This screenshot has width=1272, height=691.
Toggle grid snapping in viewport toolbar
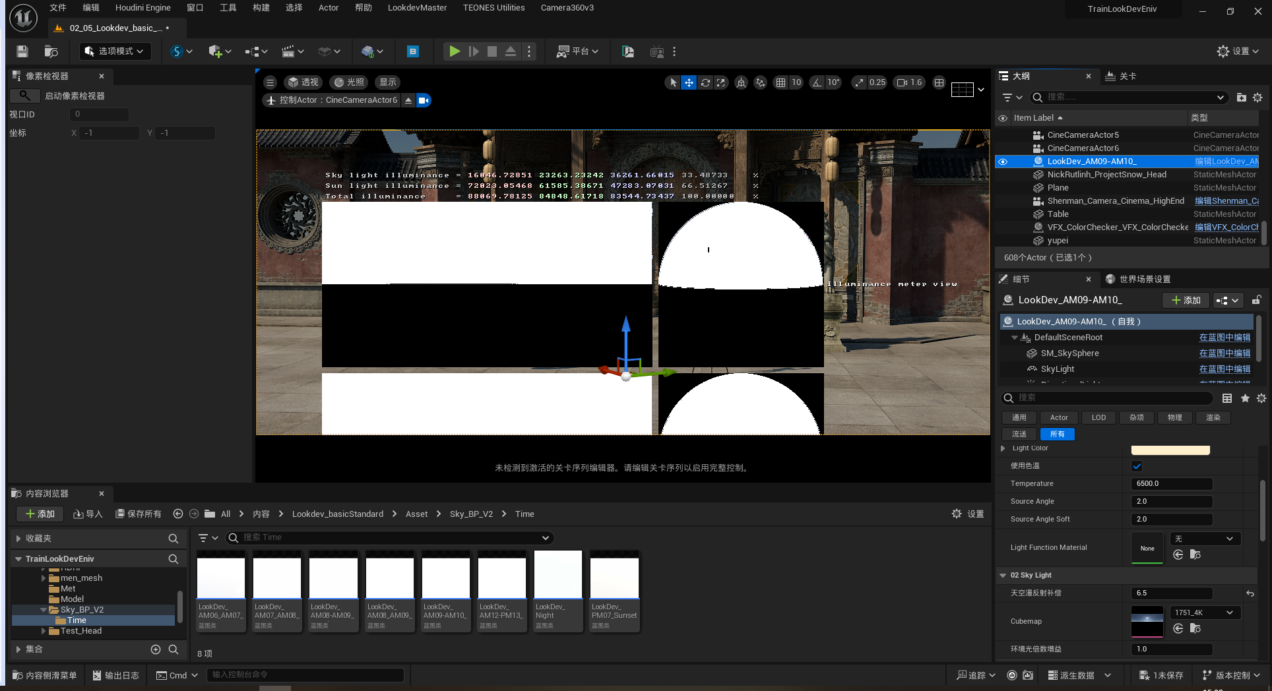point(780,82)
